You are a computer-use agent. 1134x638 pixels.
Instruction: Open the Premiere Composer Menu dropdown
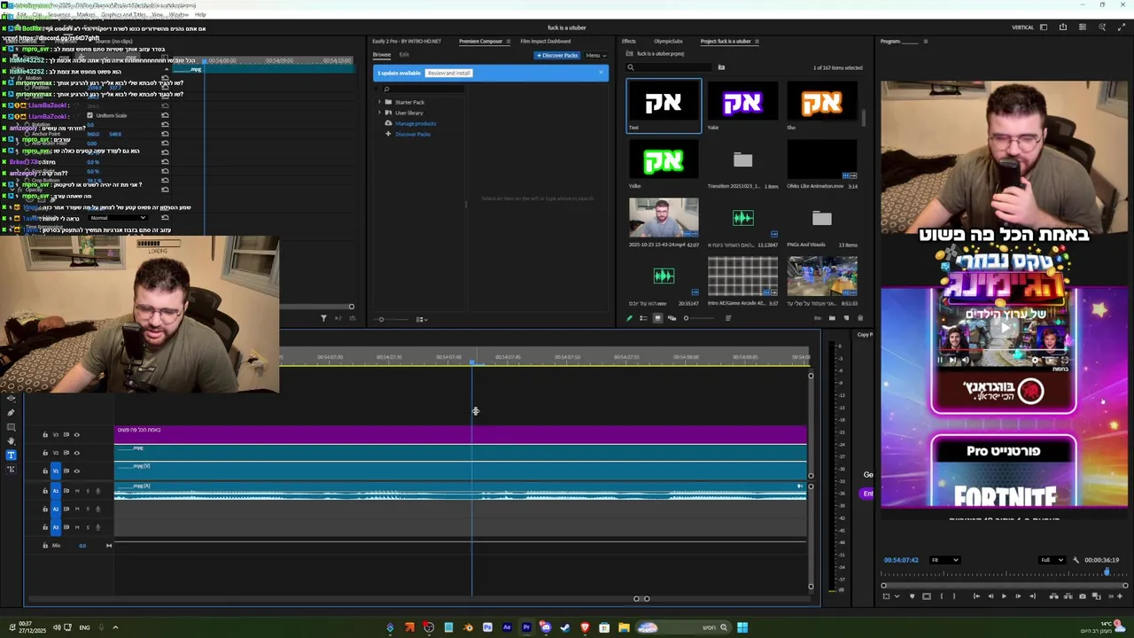coord(596,55)
